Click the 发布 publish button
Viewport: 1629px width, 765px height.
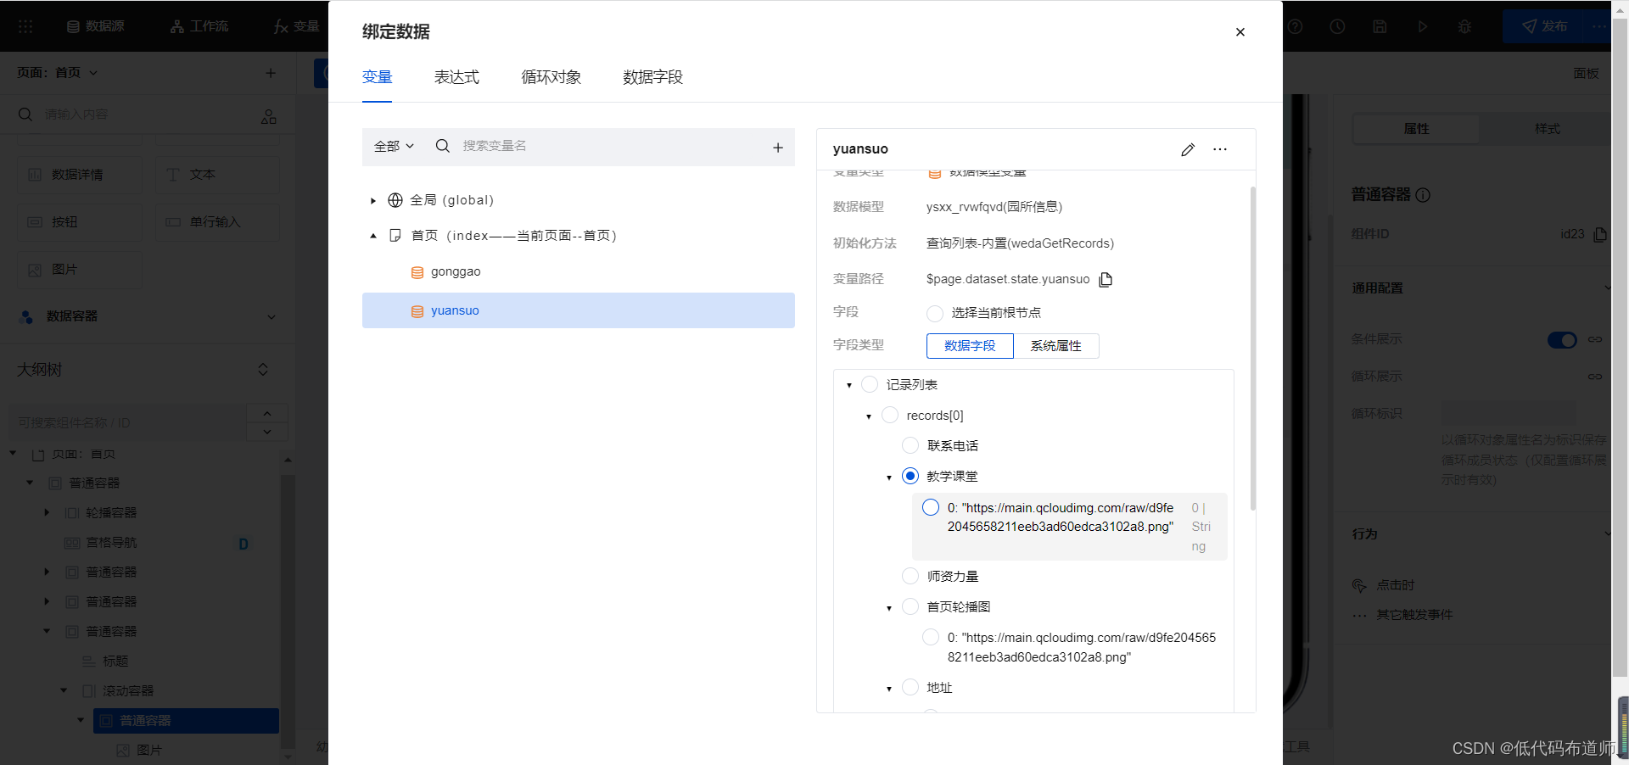(x=1544, y=26)
